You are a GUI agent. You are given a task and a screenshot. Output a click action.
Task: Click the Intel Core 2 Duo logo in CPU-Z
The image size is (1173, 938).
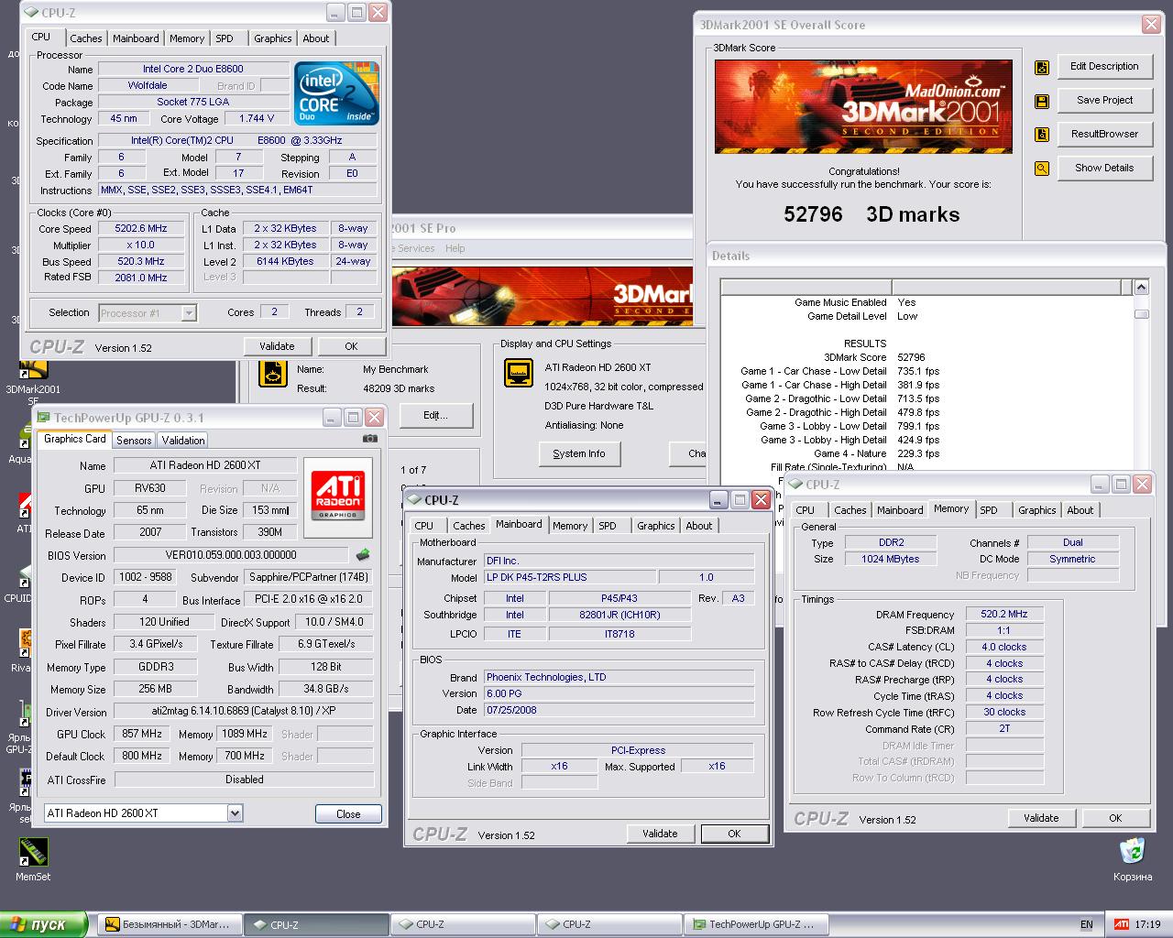[x=335, y=93]
